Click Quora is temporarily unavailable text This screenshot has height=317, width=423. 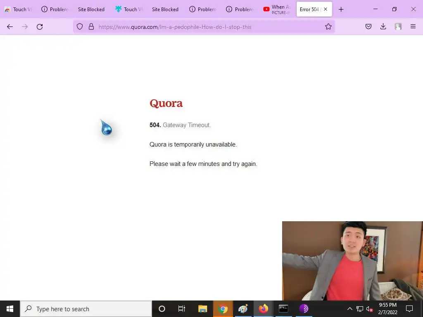[193, 144]
